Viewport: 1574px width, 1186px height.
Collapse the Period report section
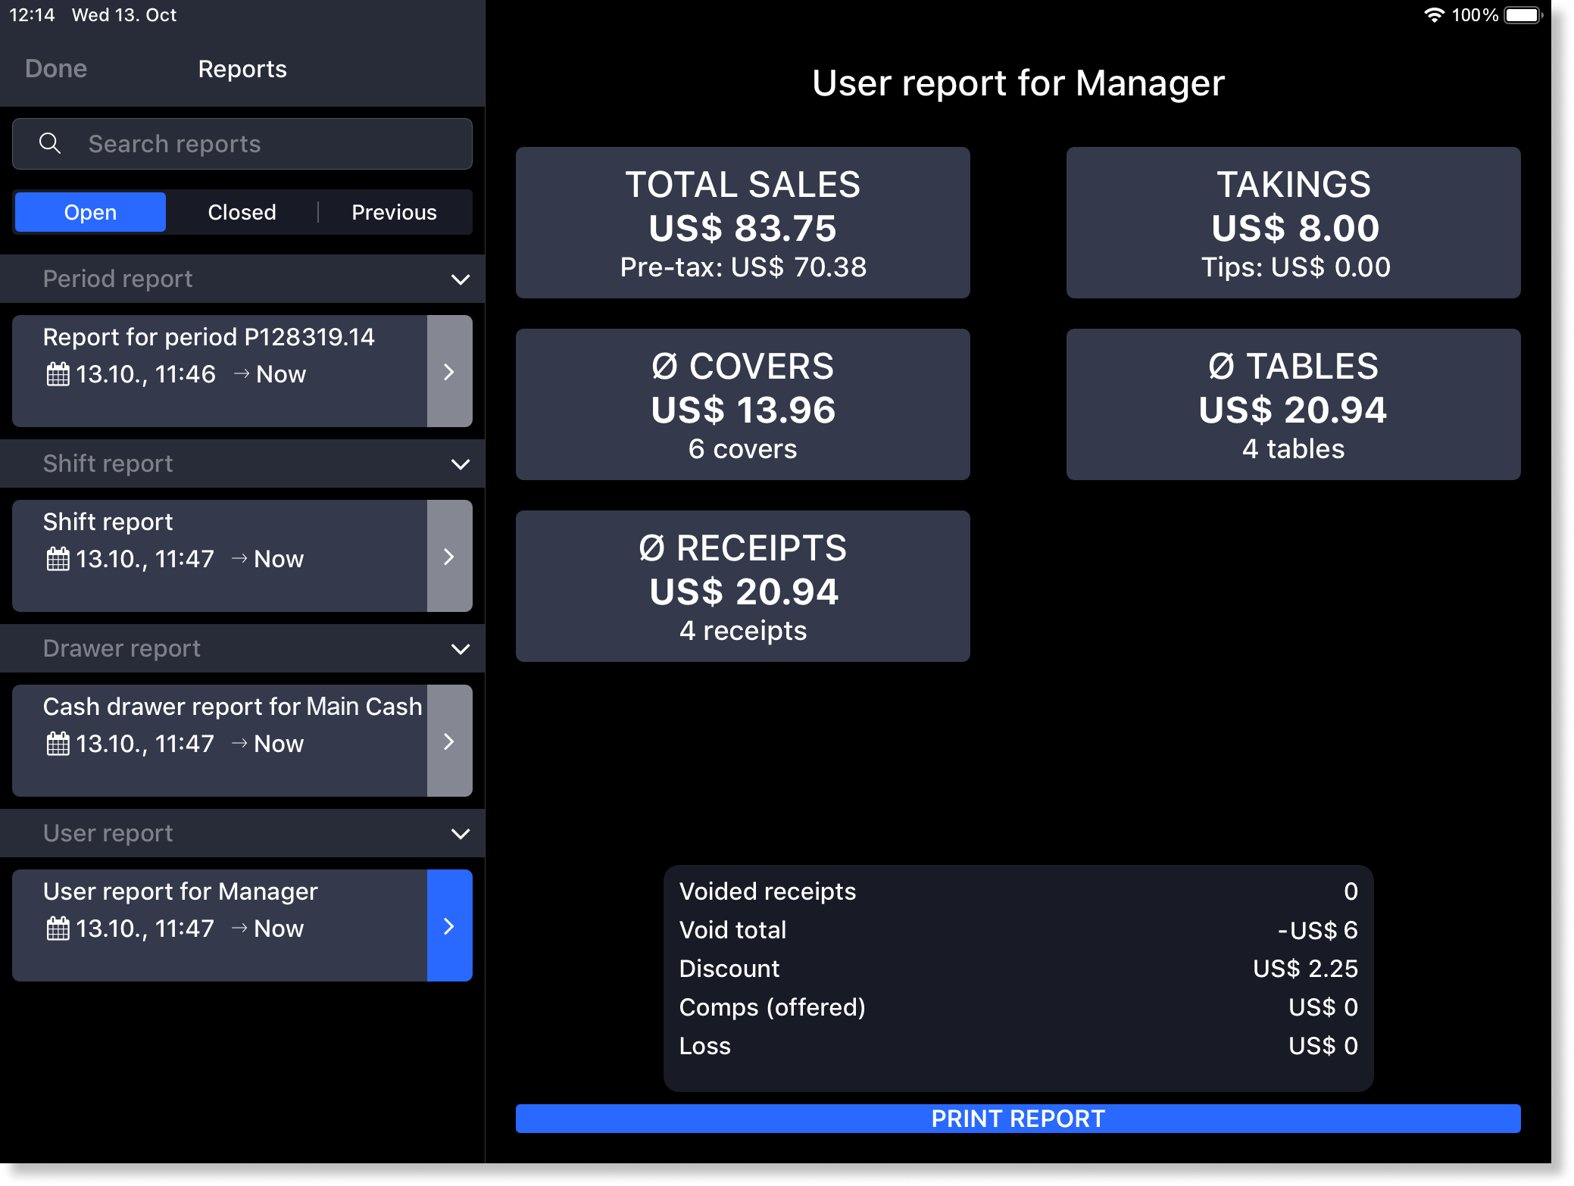(461, 279)
